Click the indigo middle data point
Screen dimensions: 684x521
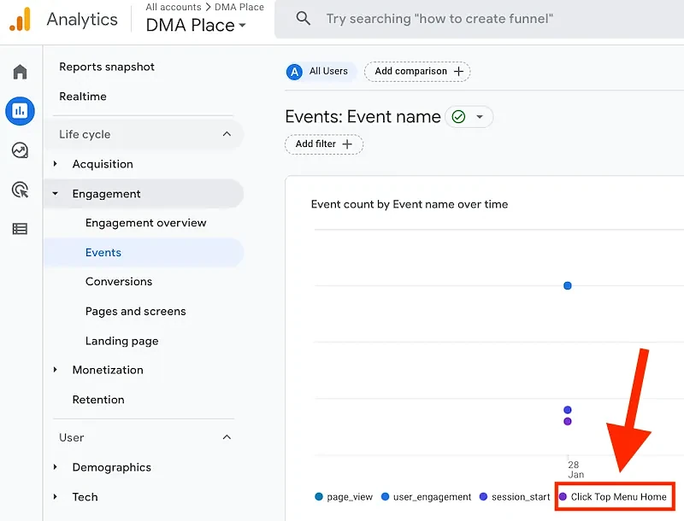coord(568,410)
